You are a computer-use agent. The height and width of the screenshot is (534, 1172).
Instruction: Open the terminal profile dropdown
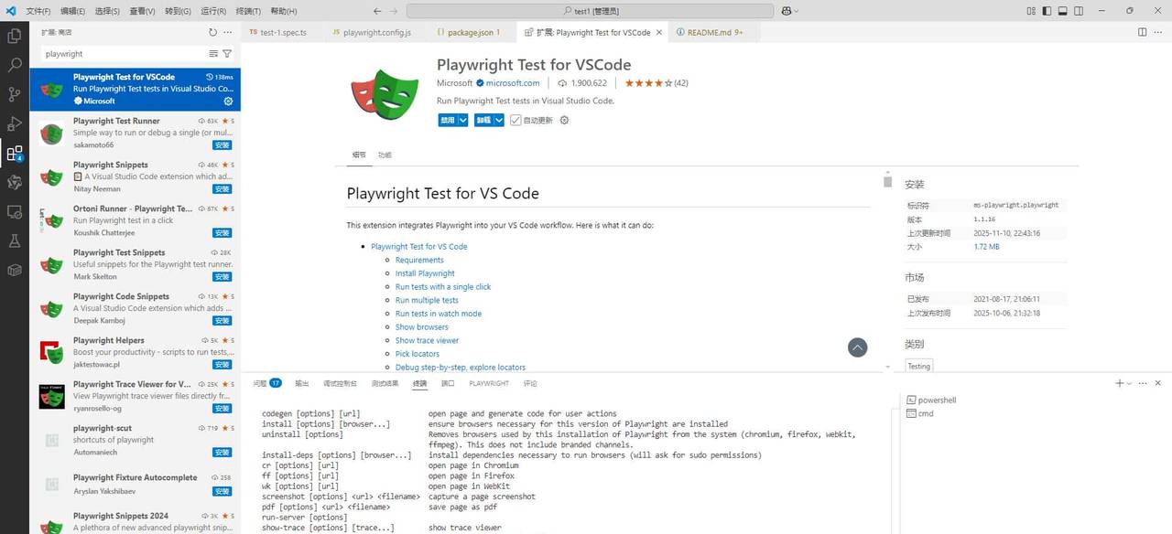point(1128,383)
